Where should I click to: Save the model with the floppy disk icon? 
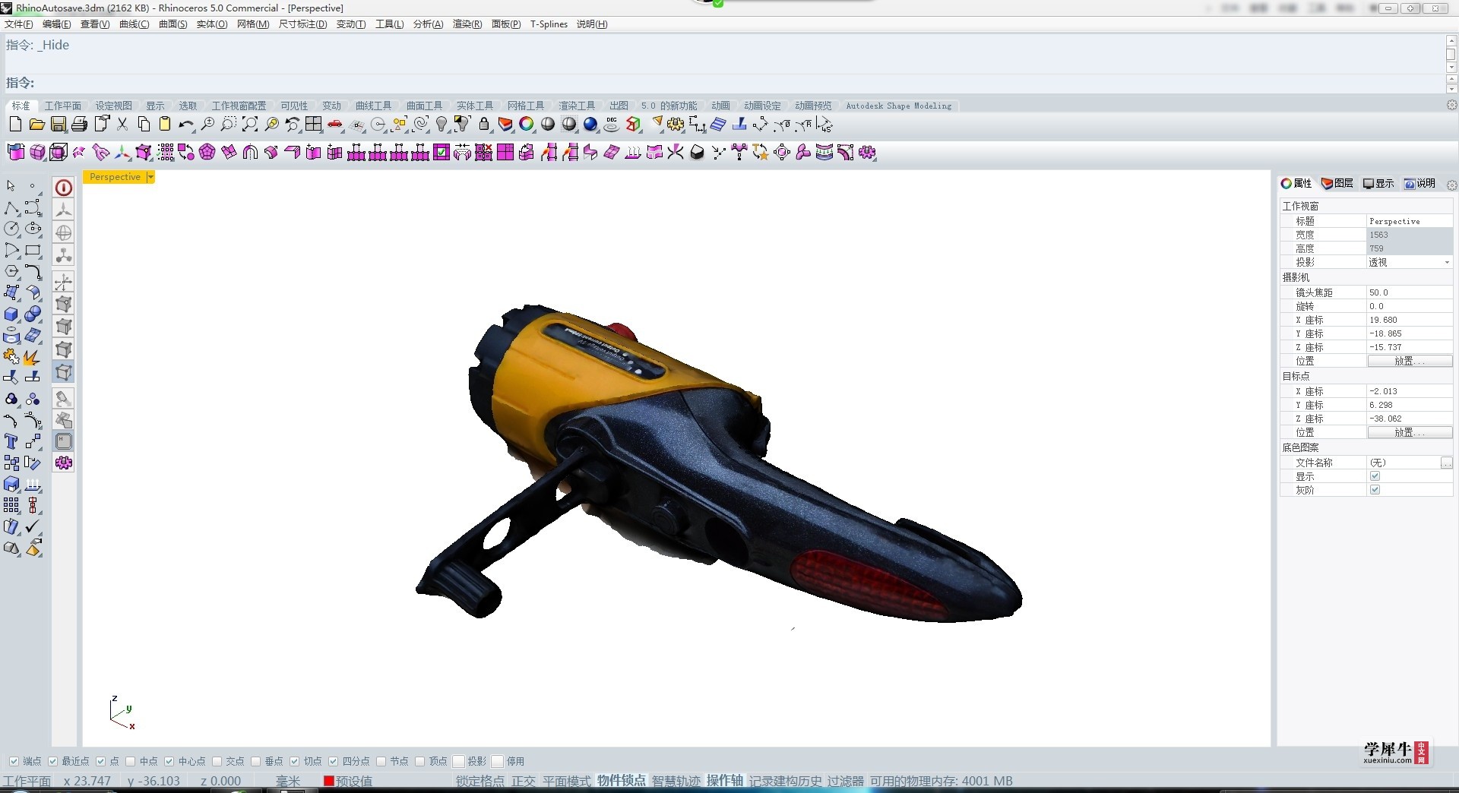coord(58,125)
